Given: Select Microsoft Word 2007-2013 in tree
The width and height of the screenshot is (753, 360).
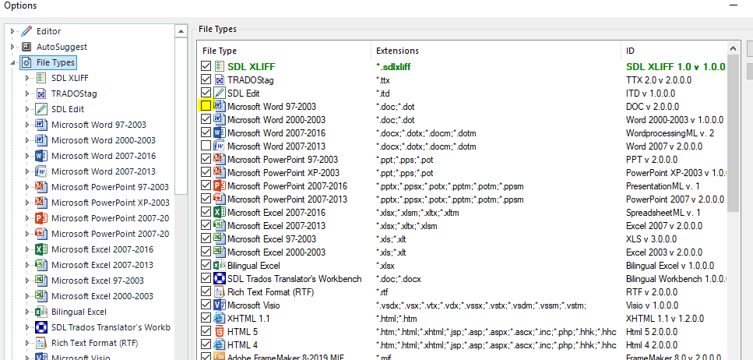Looking at the screenshot, I should [x=104, y=171].
